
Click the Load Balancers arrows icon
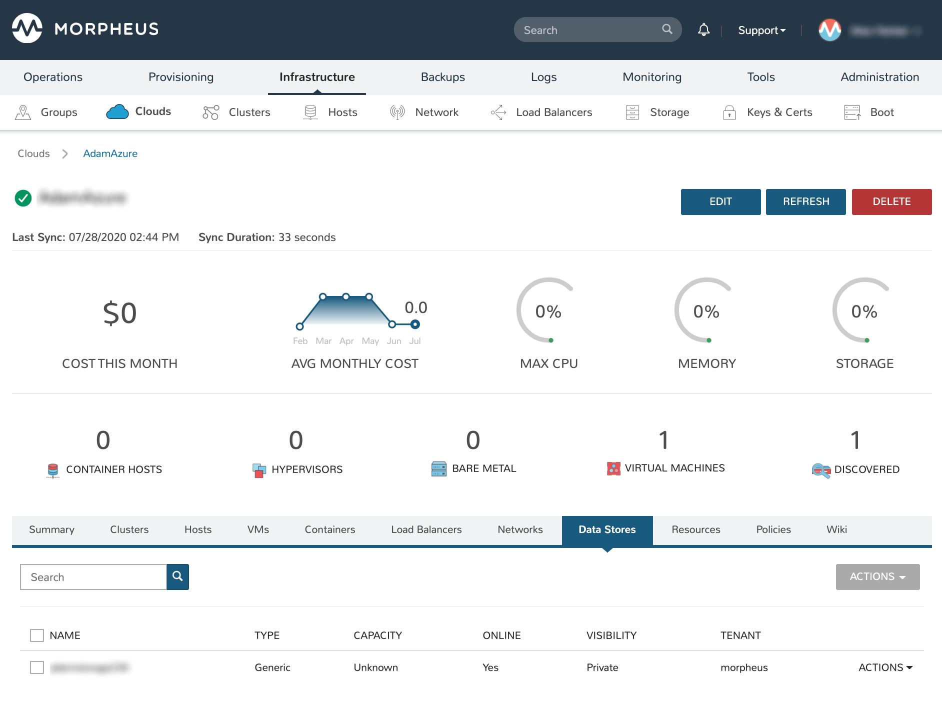point(498,112)
